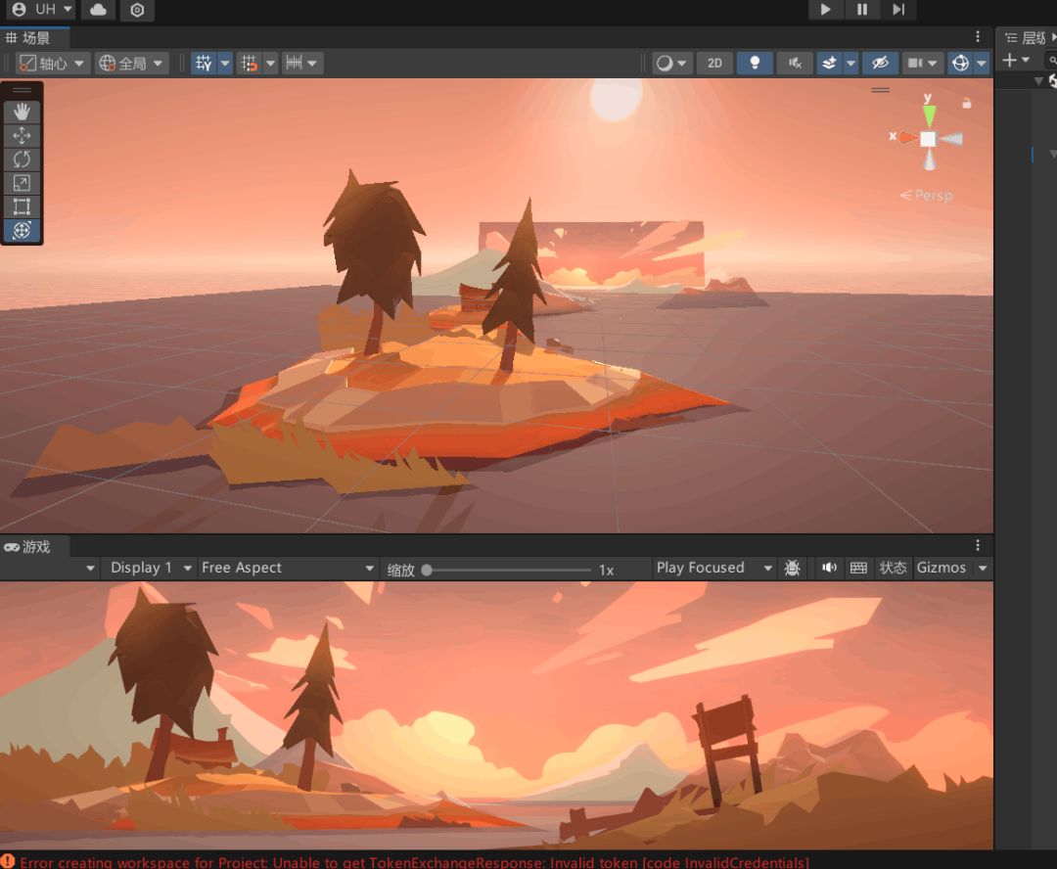1057x869 pixels.
Task: Toggle scene lighting bulb
Action: coord(755,64)
